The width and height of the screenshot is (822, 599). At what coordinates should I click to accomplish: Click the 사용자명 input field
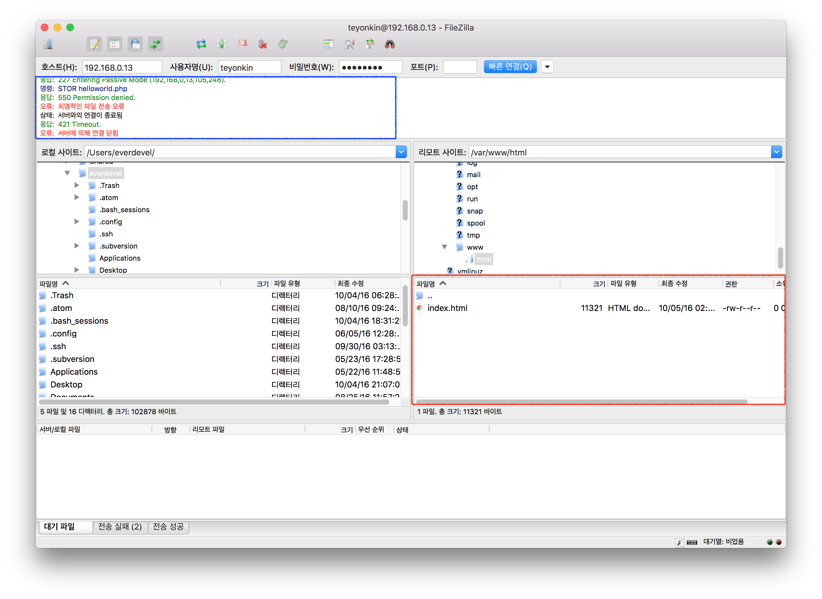(249, 67)
